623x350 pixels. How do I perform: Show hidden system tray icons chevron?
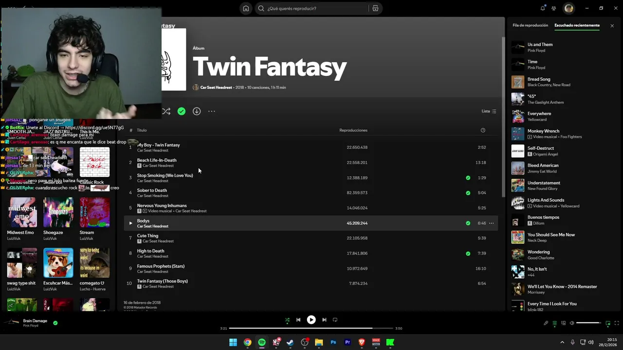point(562,342)
